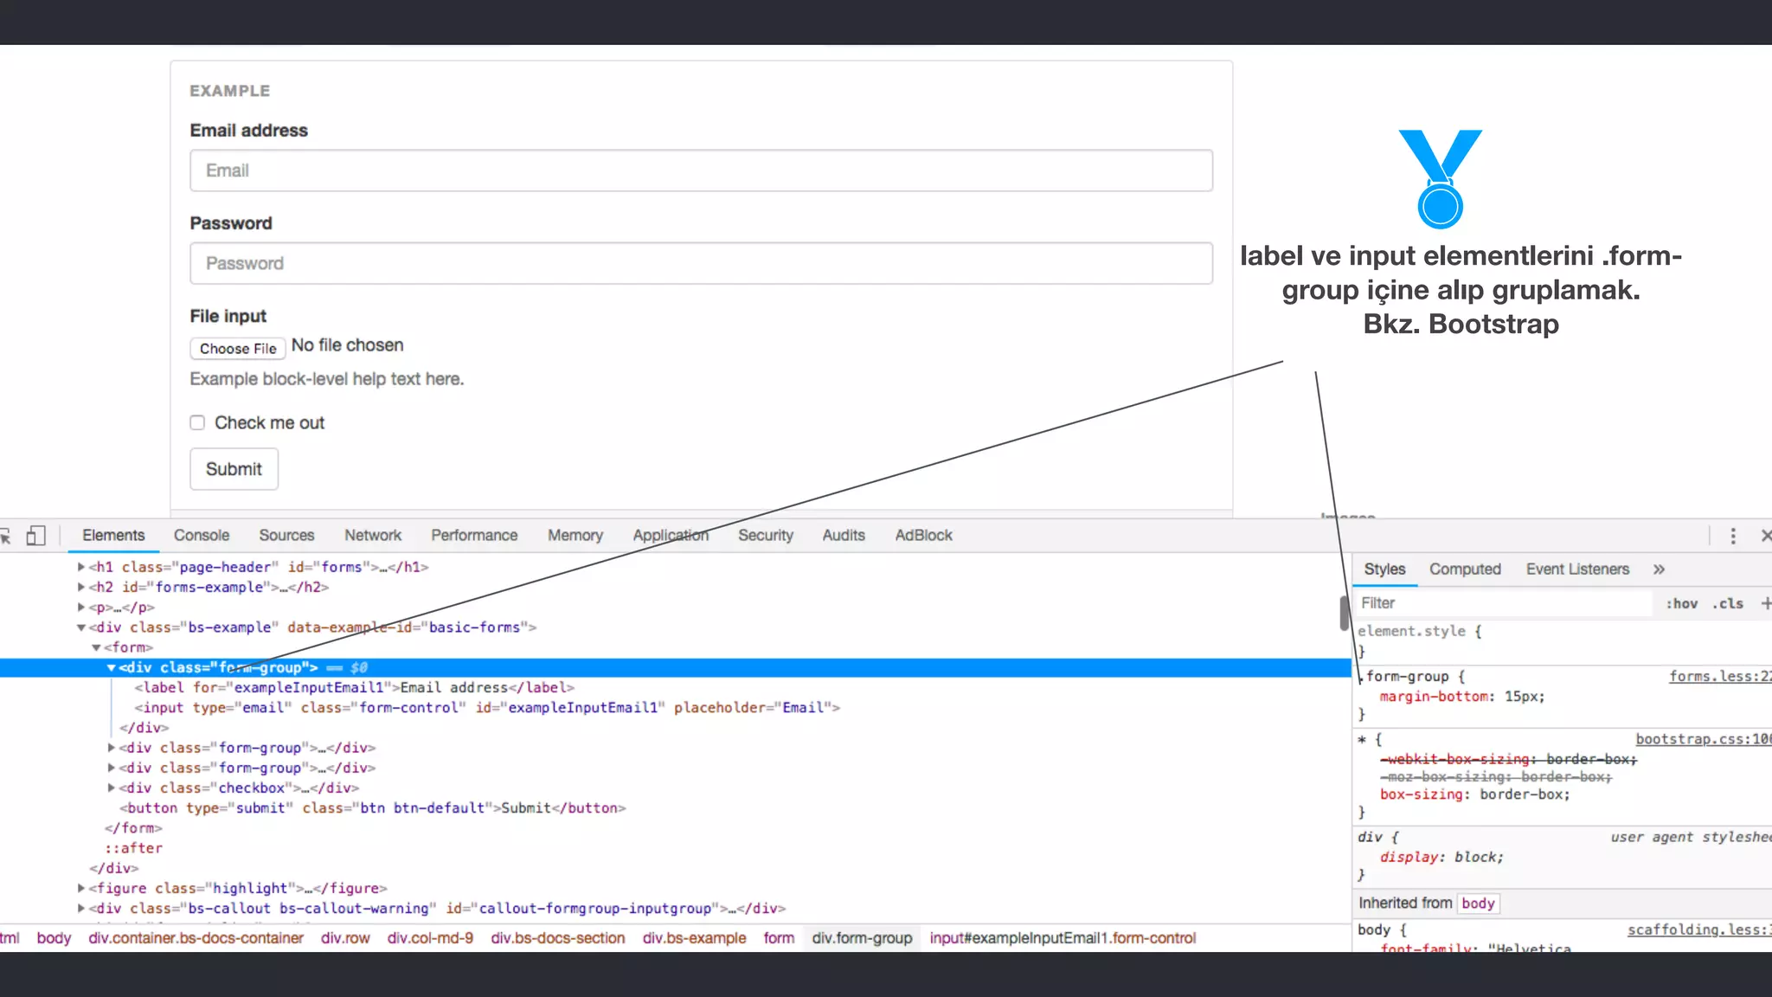This screenshot has width=1772, height=997.
Task: Open the Sources tab
Action: tap(286, 536)
